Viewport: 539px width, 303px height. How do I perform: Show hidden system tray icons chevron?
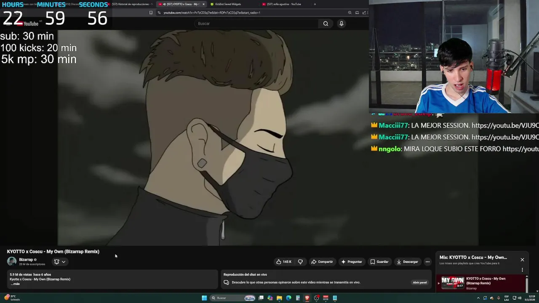click(478, 298)
